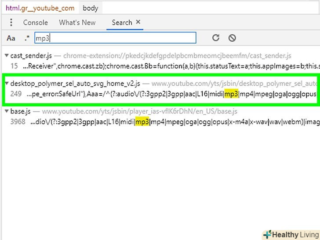Toggle regular expression (.*) option
The height and width of the screenshot is (240, 320).
coord(27,38)
